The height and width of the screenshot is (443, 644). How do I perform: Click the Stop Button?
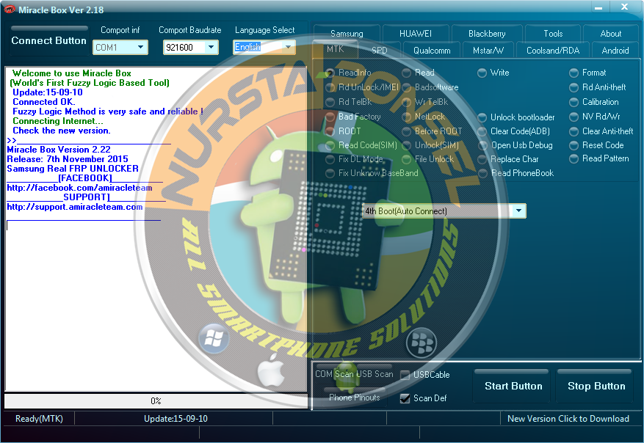click(596, 386)
